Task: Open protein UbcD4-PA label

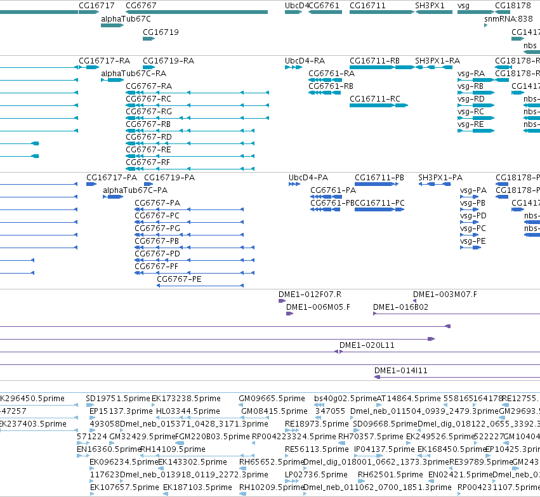Action: (x=308, y=178)
